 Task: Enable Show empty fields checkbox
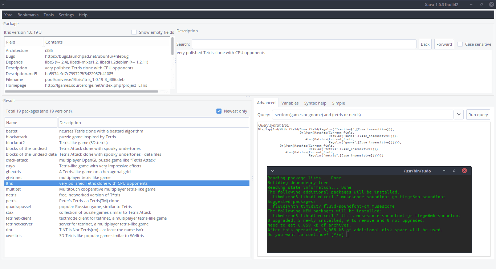click(134, 32)
